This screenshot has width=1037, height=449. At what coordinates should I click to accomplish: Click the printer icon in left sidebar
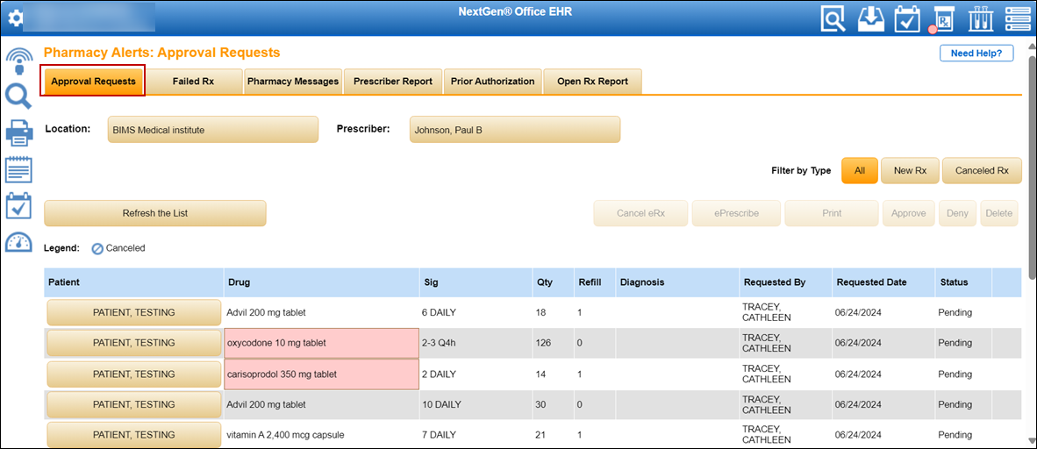[x=18, y=134]
